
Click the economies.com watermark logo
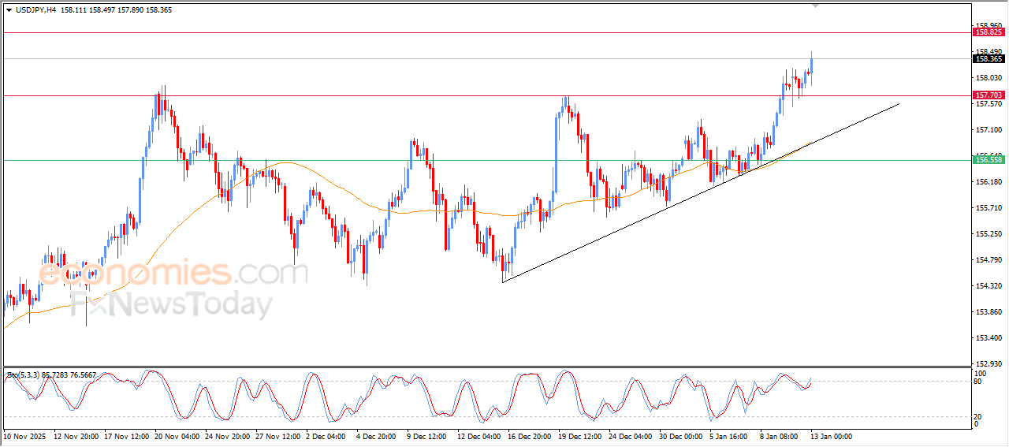tap(172, 274)
